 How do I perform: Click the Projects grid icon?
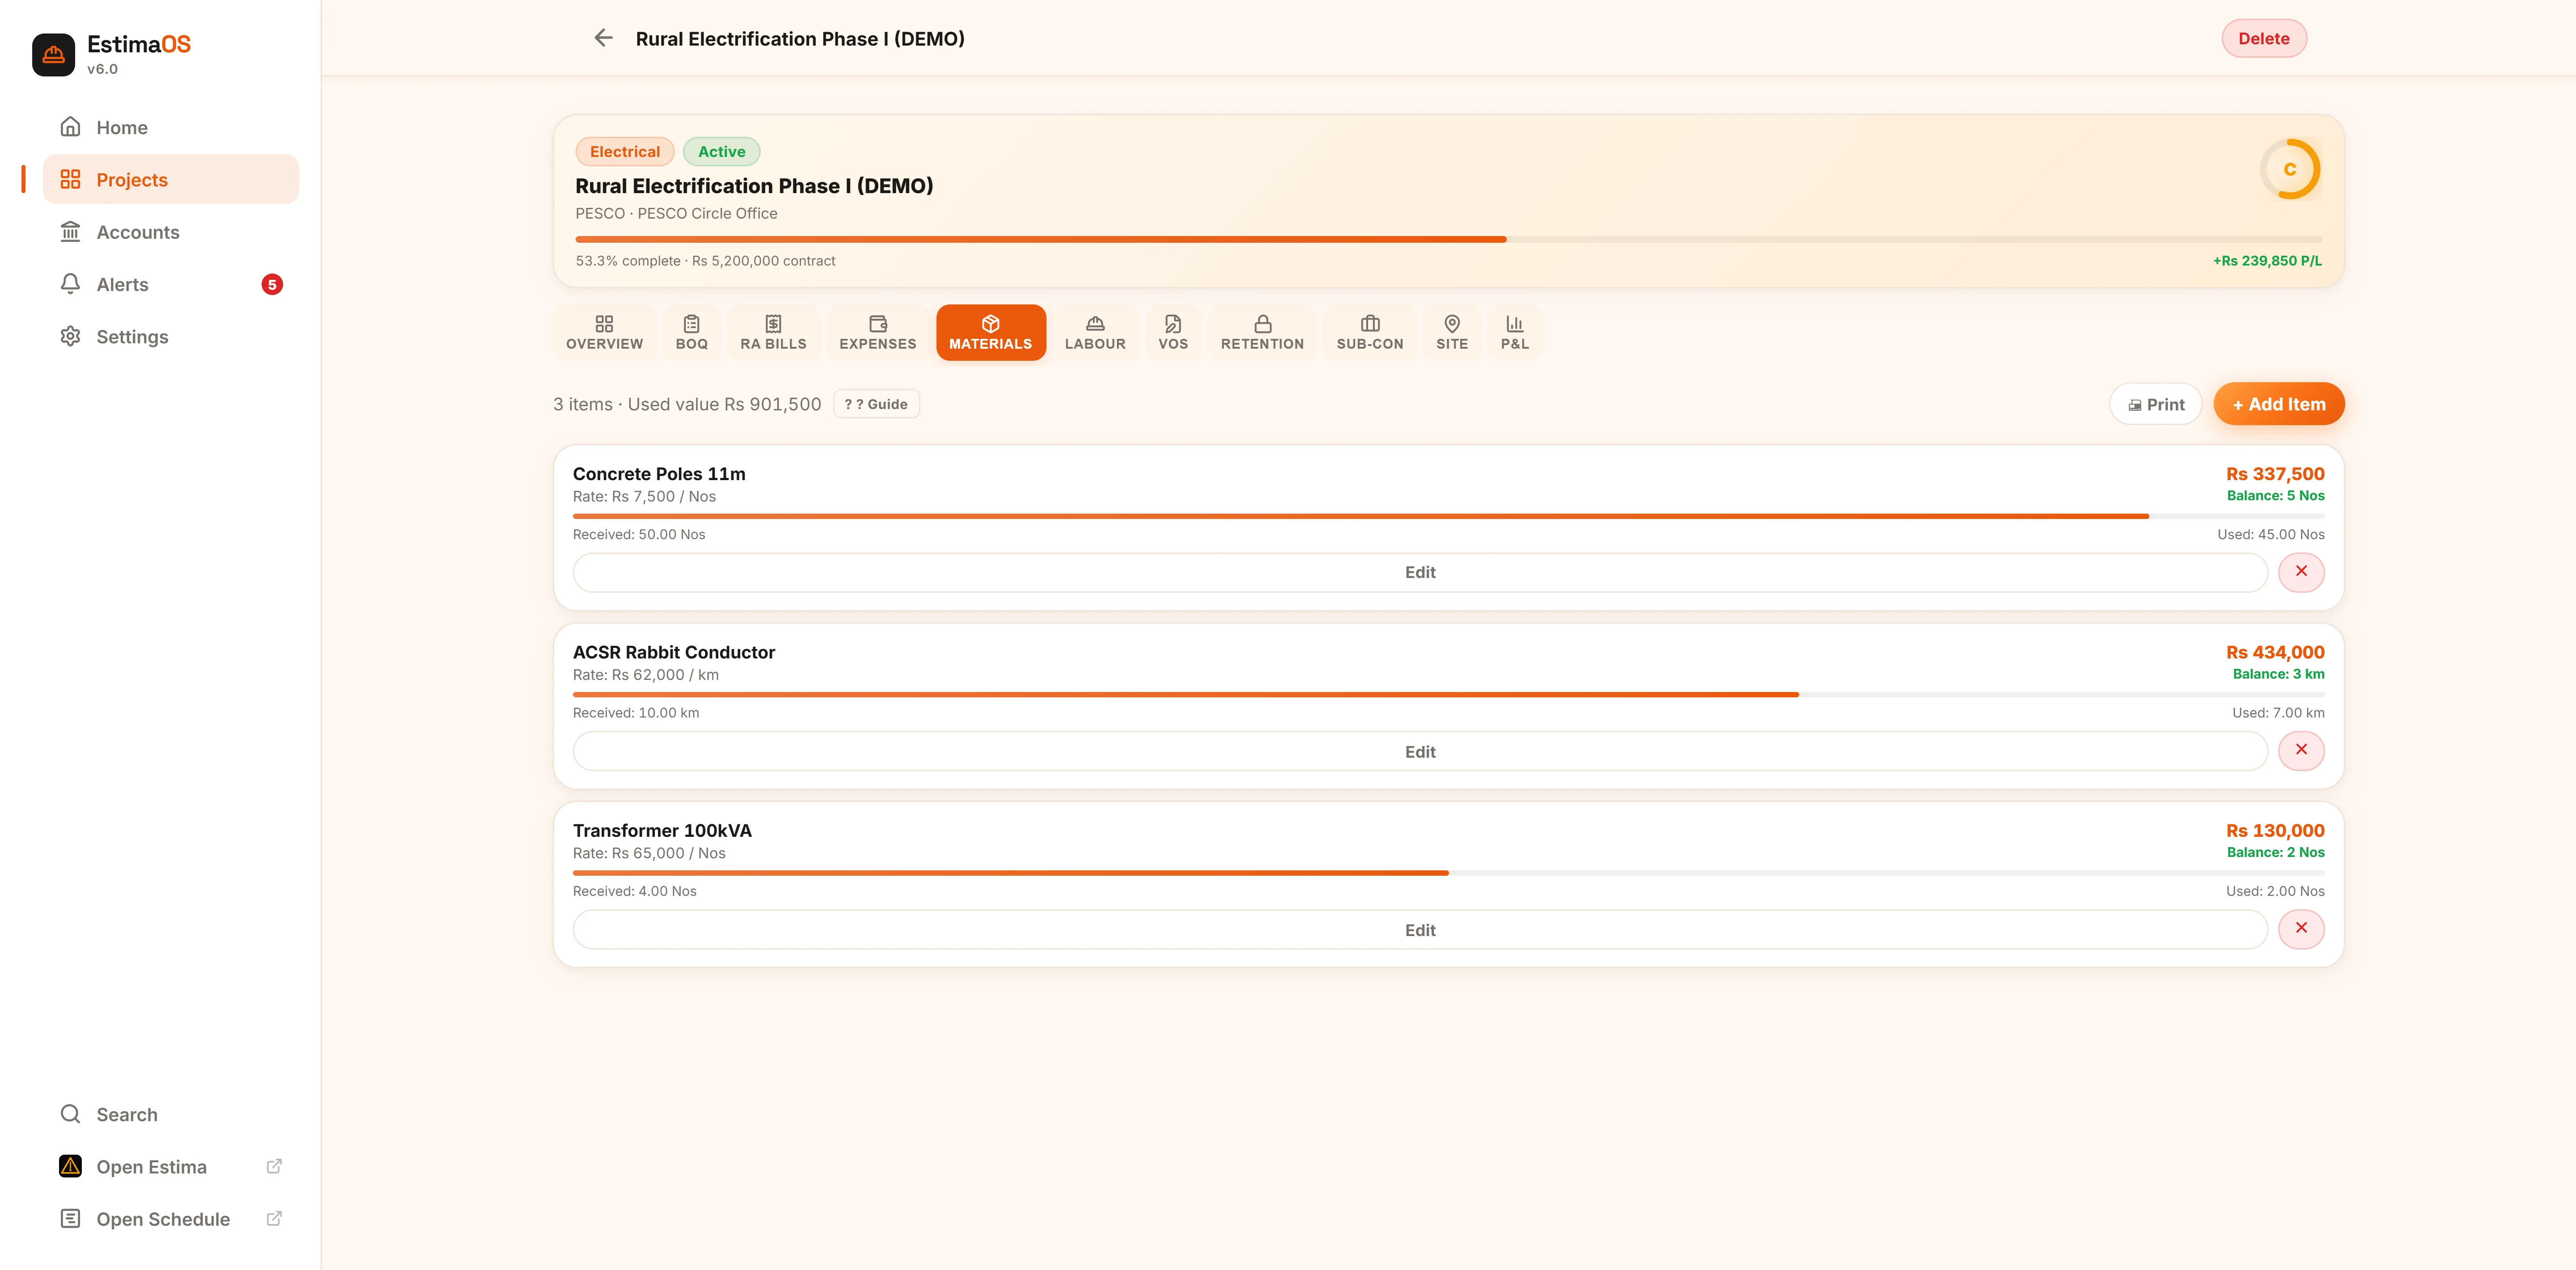(x=70, y=179)
